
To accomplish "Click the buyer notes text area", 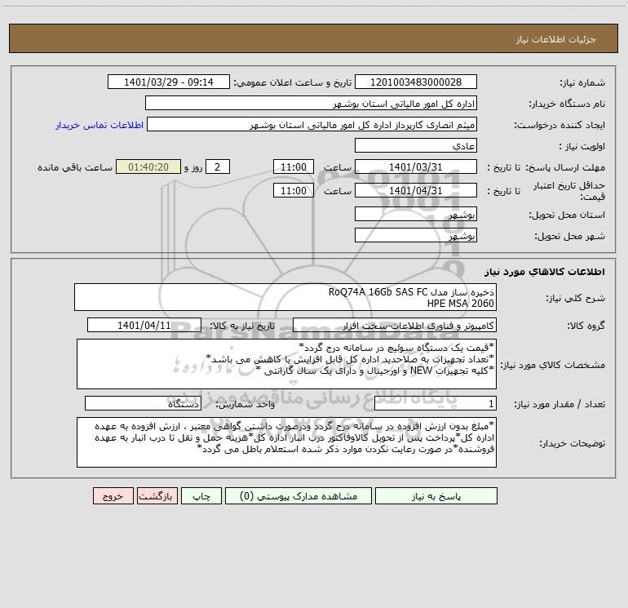I will coord(286,442).
